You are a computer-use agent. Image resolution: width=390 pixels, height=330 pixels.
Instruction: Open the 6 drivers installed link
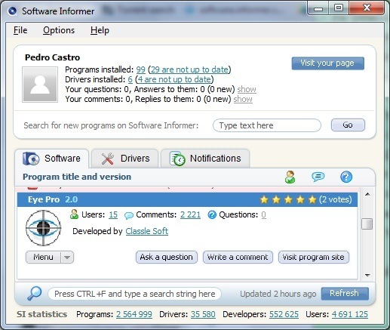pos(130,79)
